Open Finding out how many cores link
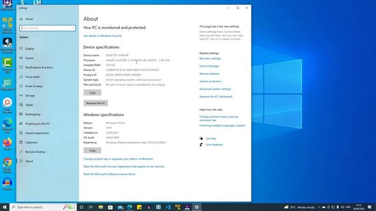 [x=219, y=118]
